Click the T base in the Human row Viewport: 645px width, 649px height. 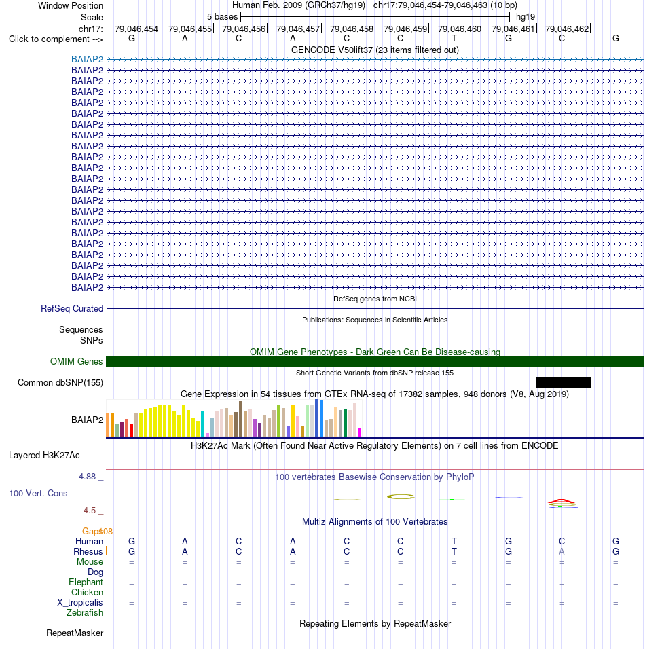pos(454,541)
